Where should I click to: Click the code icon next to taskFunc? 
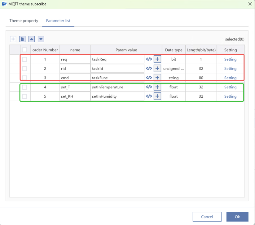click(x=149, y=78)
